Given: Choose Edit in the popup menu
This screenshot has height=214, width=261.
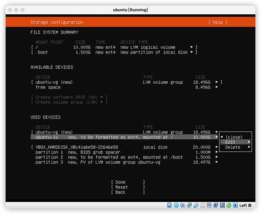Looking at the screenshot, I should point(235,142).
